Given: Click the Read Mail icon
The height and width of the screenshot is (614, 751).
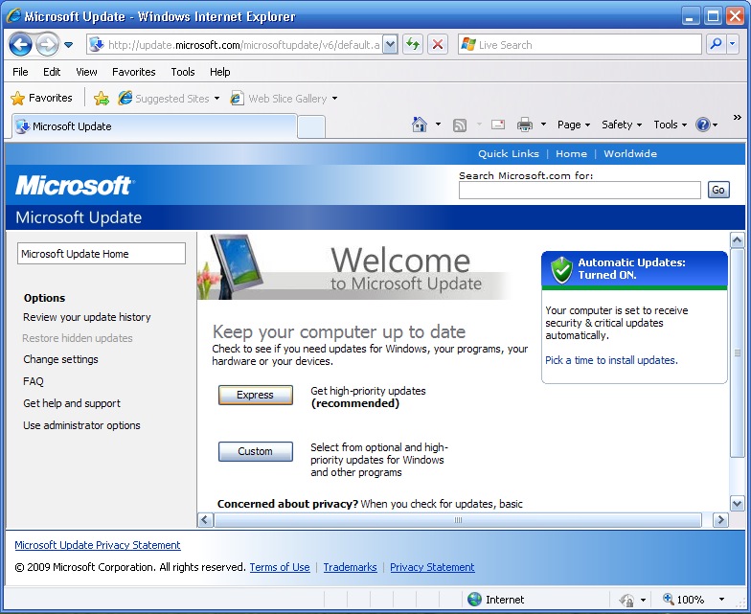Looking at the screenshot, I should (498, 125).
